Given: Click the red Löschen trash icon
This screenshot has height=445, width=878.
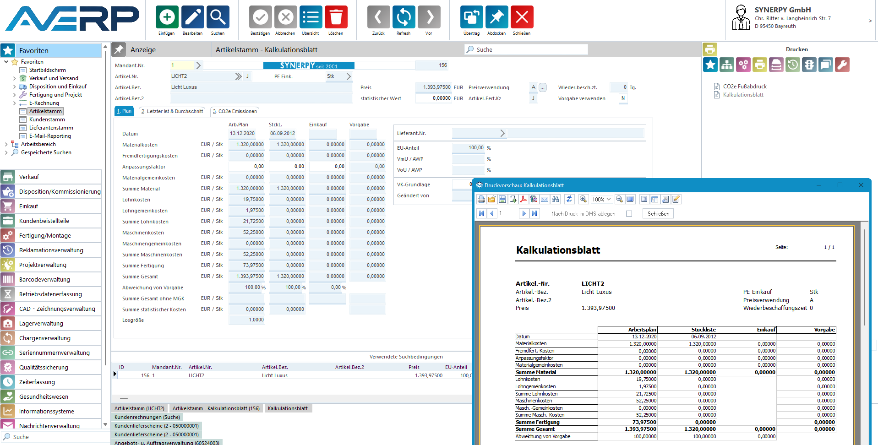Looking at the screenshot, I should tap(336, 17).
